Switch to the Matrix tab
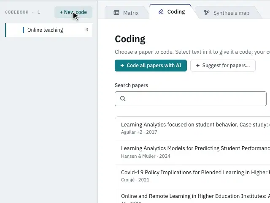 (126, 13)
